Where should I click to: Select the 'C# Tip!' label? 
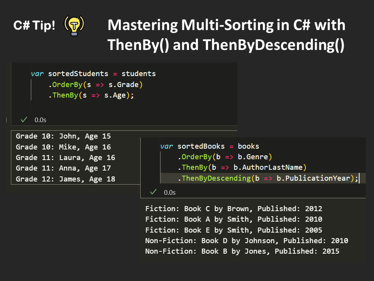(34, 26)
